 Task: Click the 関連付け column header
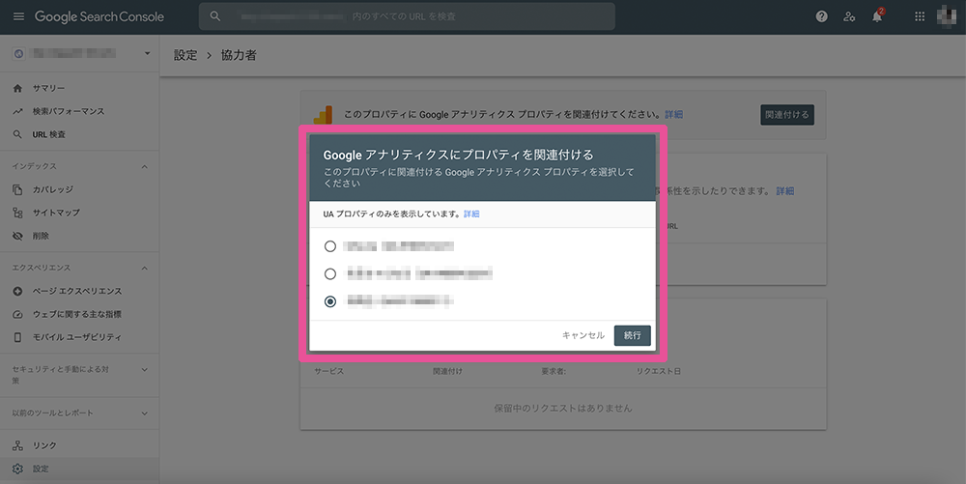447,371
